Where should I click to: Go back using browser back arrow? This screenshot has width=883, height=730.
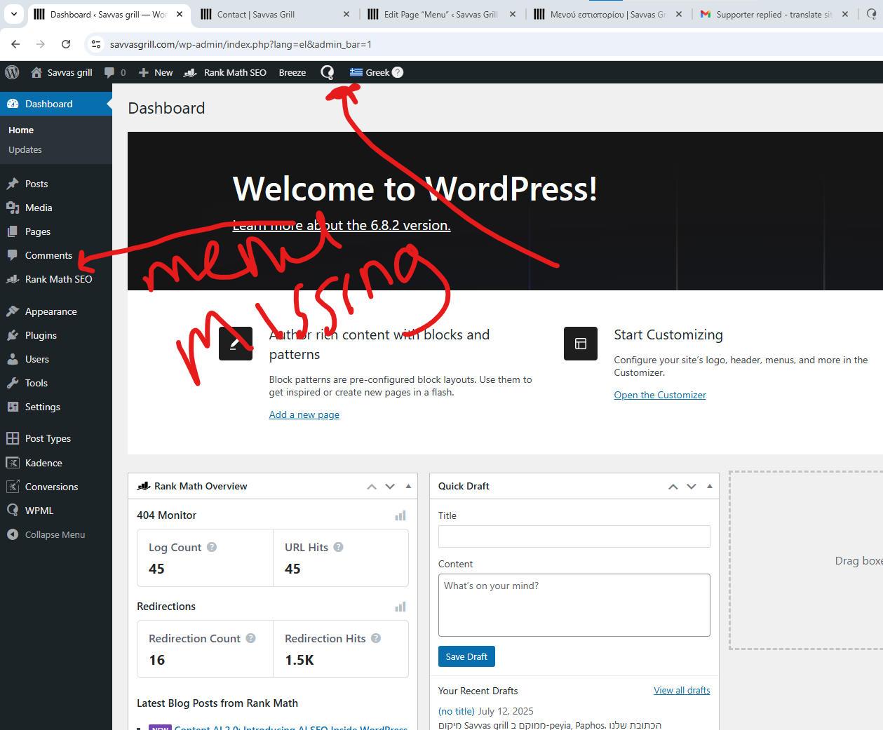[15, 44]
